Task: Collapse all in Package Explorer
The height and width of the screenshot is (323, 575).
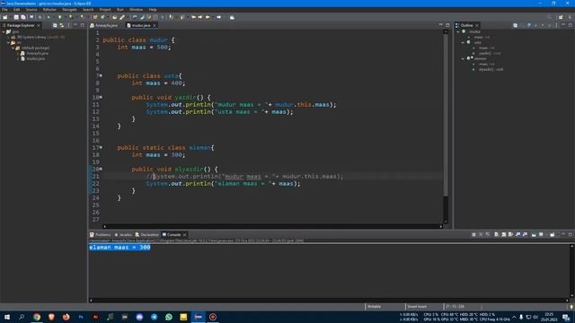Action: pos(55,25)
